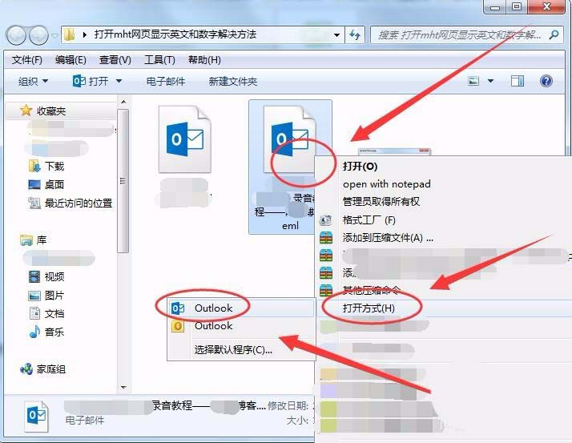Expand the 组织 dropdown
This screenshot has height=443, width=572.
pyautogui.click(x=33, y=81)
